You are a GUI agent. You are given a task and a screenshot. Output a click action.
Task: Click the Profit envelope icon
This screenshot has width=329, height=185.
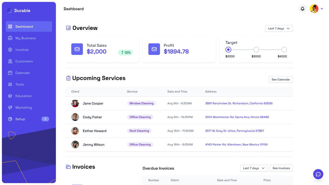(x=154, y=49)
